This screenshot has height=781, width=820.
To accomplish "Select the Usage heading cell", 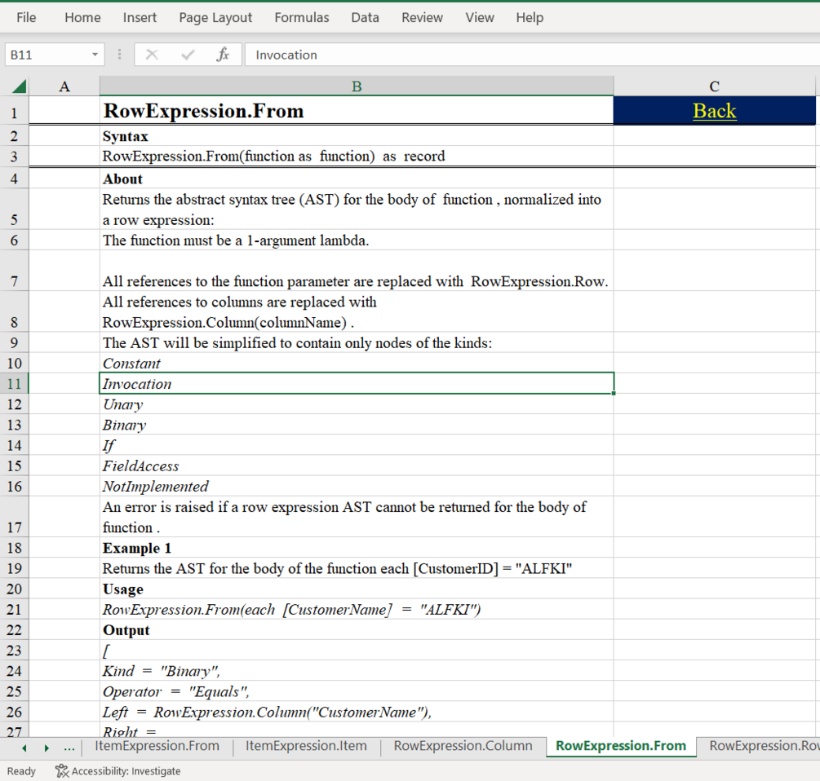I will (356, 589).
